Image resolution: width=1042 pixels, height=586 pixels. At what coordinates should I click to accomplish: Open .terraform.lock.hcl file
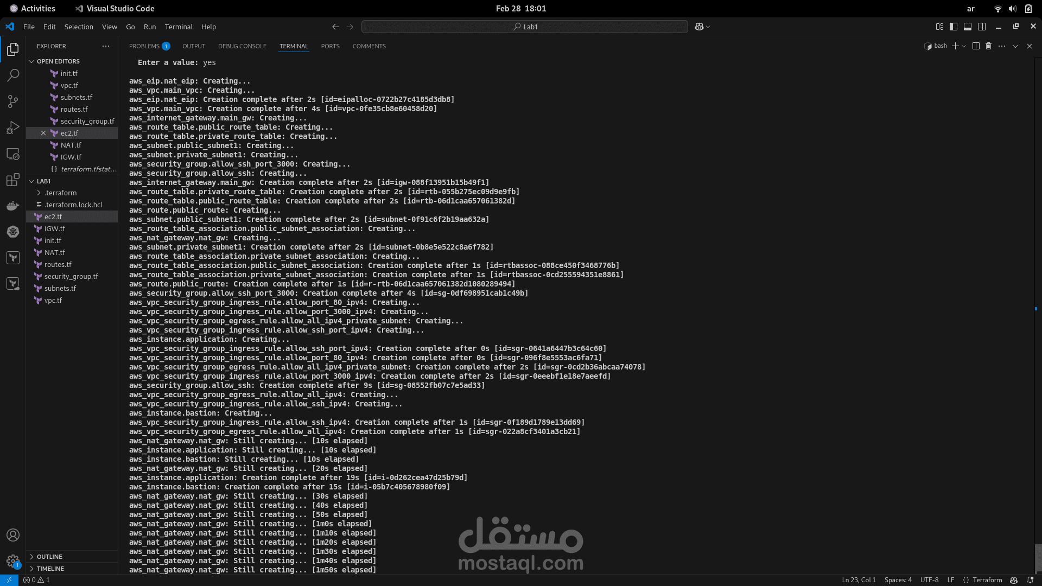click(x=73, y=205)
